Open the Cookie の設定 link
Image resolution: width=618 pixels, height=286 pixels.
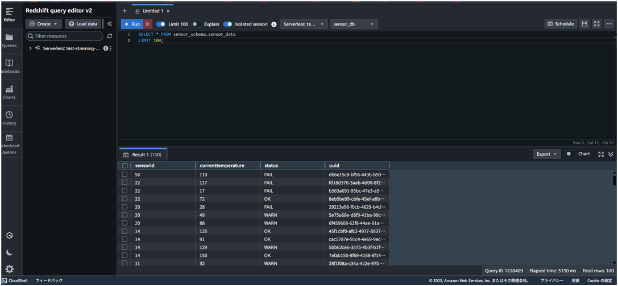[x=599, y=280]
